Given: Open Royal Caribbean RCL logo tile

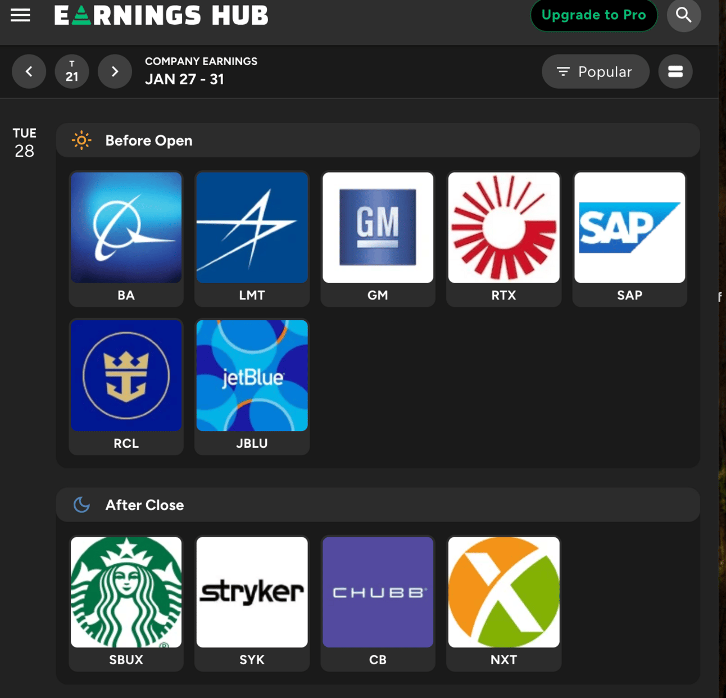Looking at the screenshot, I should (126, 375).
